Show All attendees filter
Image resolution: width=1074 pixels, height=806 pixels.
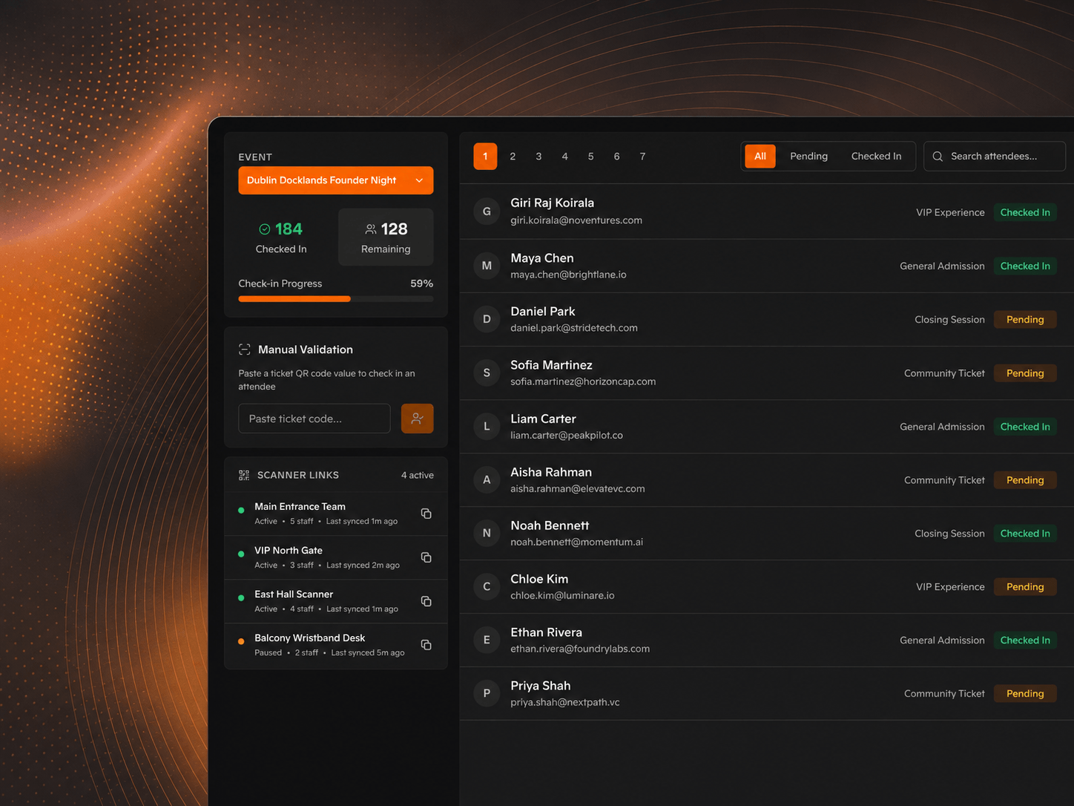[x=760, y=157]
